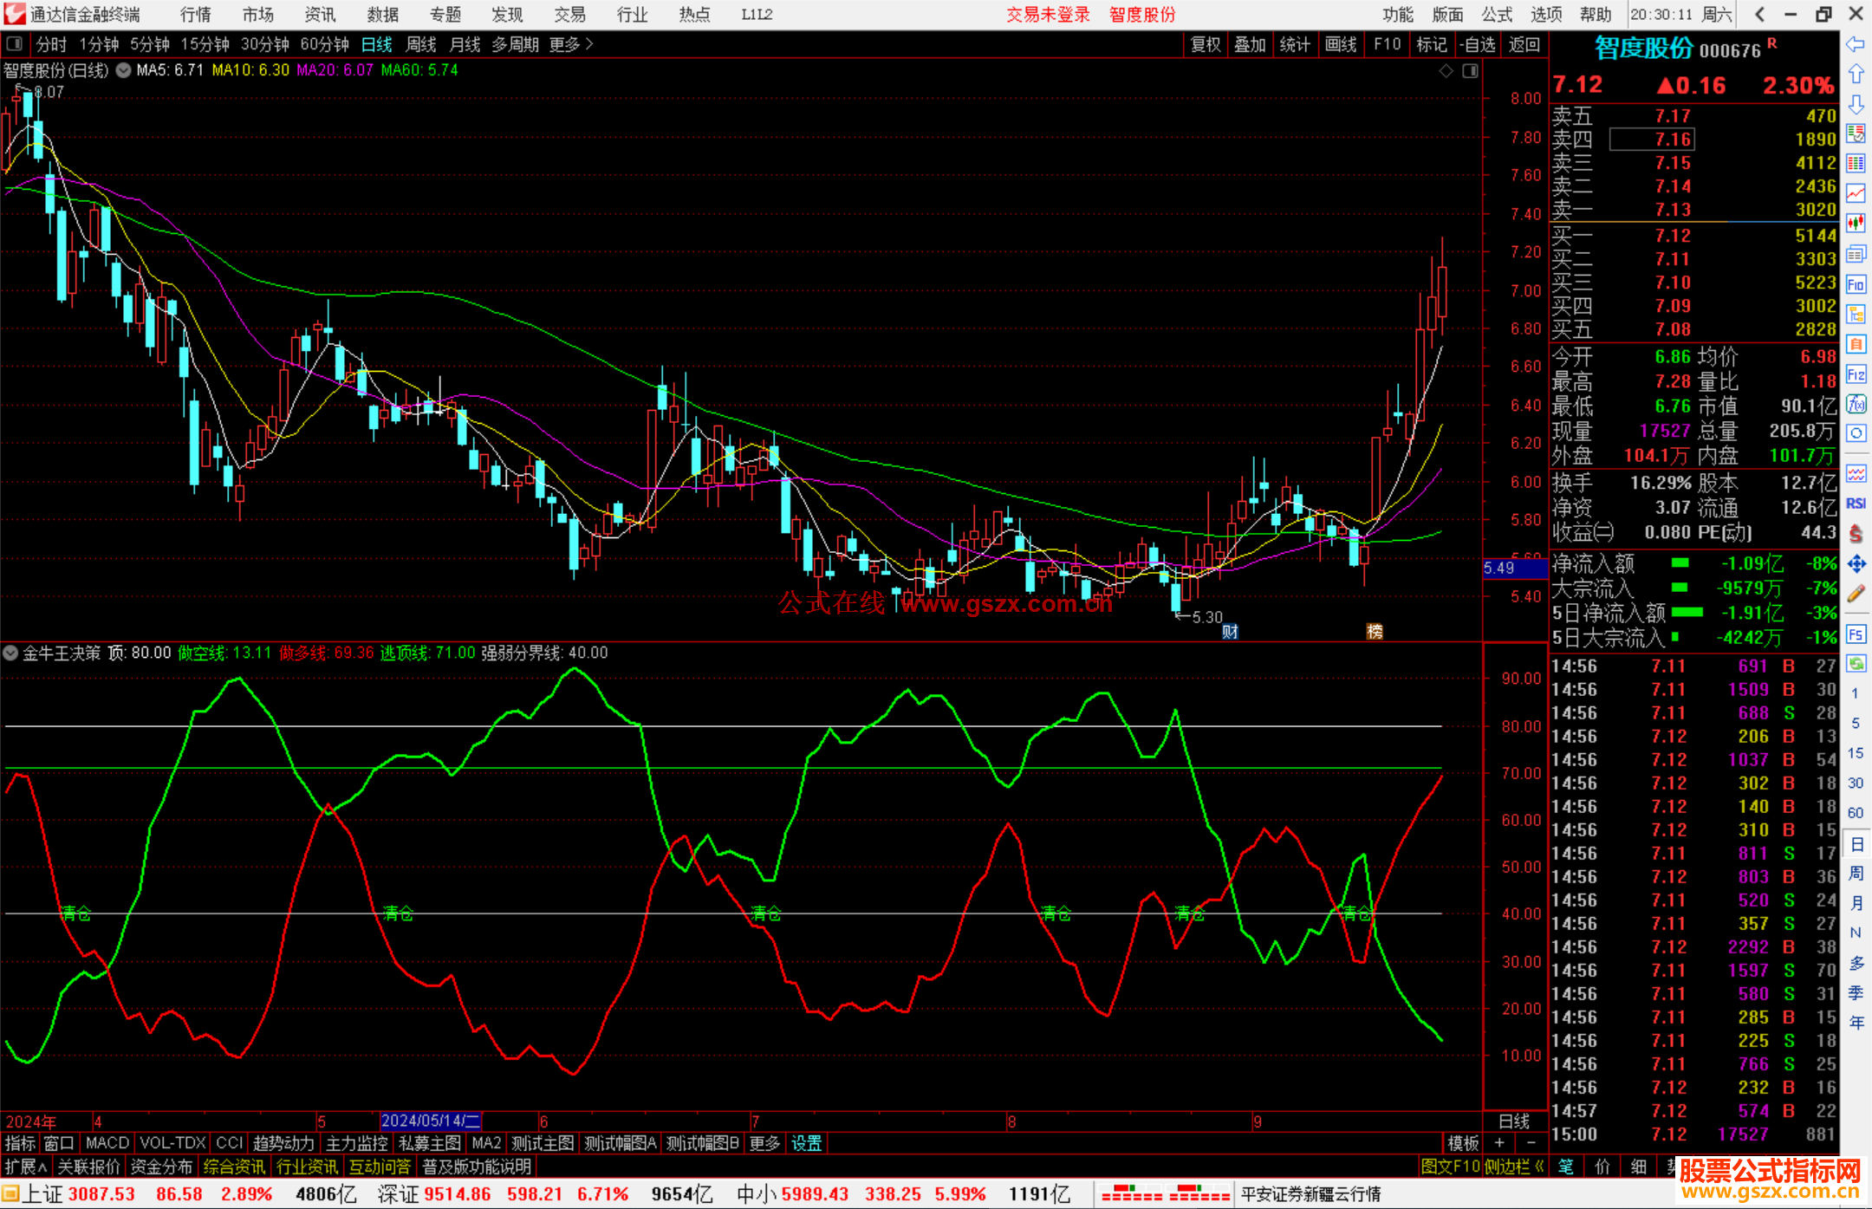
Task: Switch to 年 yearly period in sidebar
Action: [x=1856, y=1024]
